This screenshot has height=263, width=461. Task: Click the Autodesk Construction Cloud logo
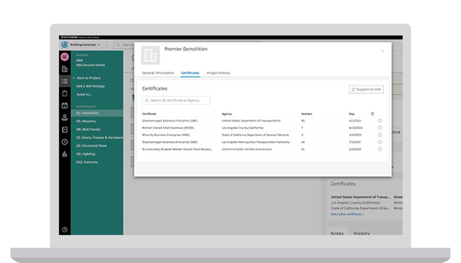(79, 37)
